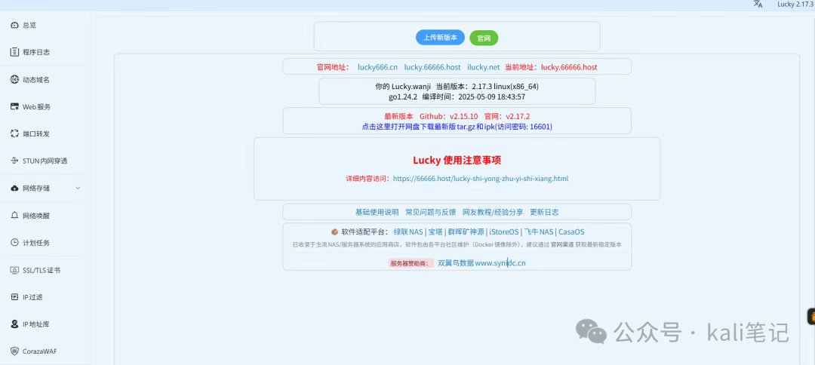The image size is (815, 365).
Task: Click the 绿联NAS platform link
Action: 408,232
